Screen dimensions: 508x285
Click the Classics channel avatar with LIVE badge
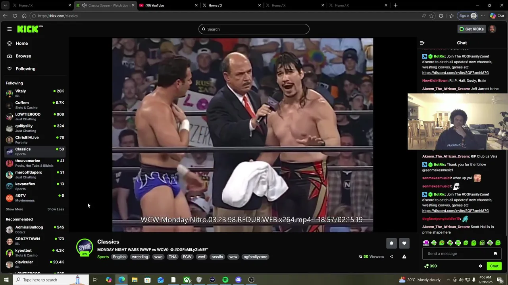click(84, 247)
